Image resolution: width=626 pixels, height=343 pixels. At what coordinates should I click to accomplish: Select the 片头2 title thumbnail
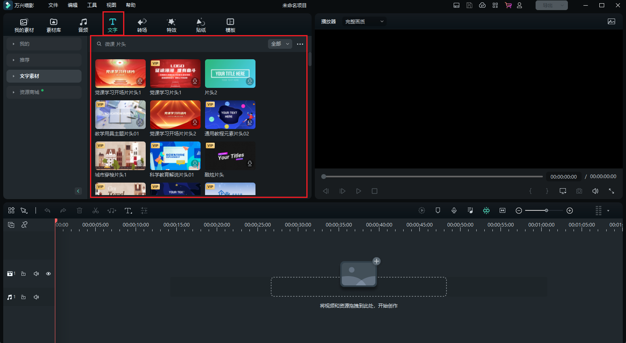230,74
